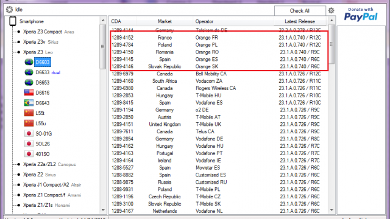The image size is (390, 219).
Task: Click the US flag beside D6616
Action: pyautogui.click(x=29, y=92)
